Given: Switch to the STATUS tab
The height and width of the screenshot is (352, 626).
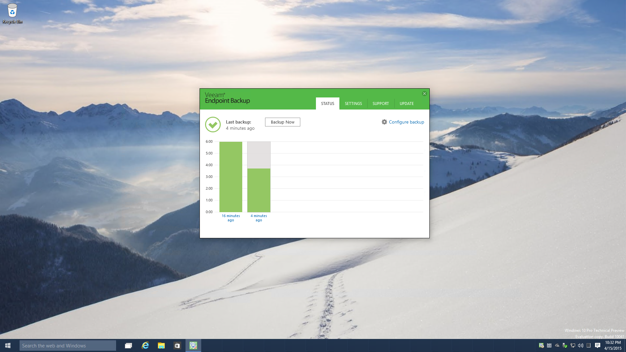Looking at the screenshot, I should 327,103.
